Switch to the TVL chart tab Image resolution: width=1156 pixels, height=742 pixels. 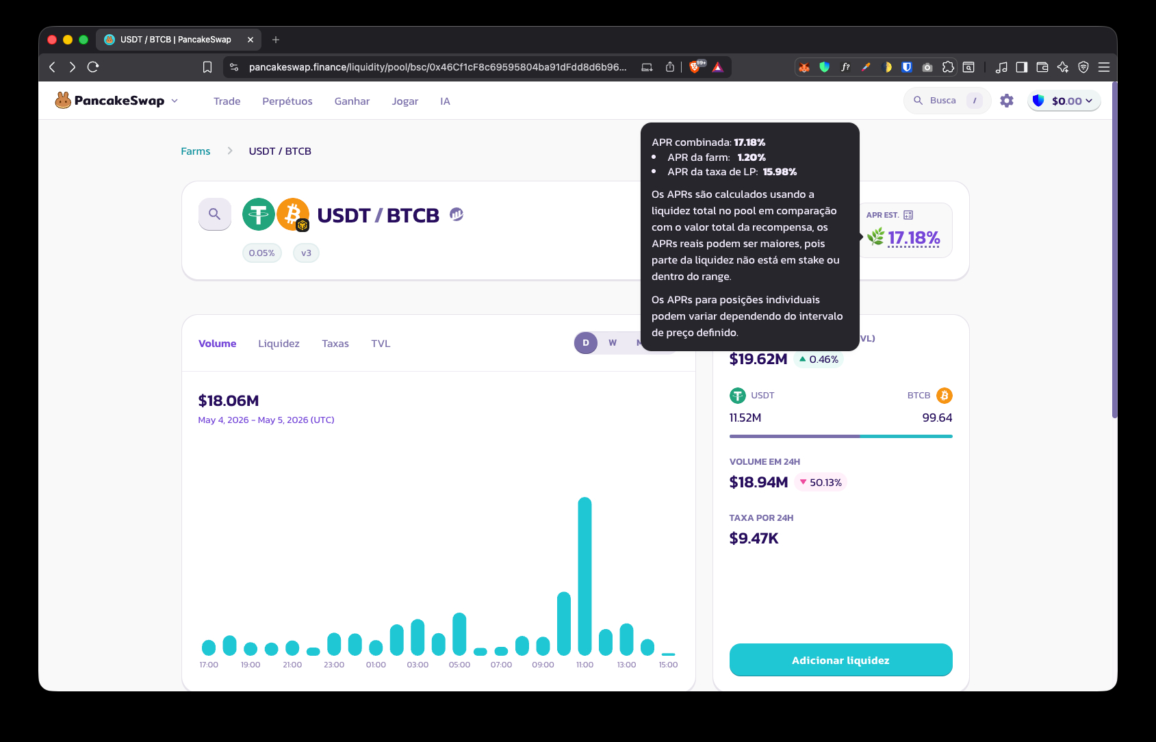pyautogui.click(x=381, y=344)
